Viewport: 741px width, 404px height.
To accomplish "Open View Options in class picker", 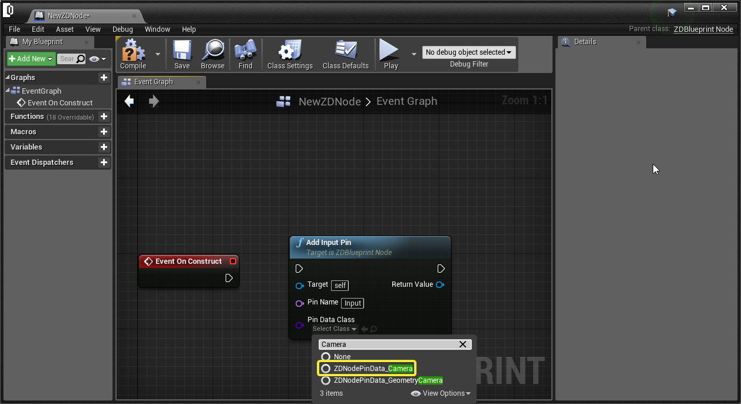I will (442, 393).
